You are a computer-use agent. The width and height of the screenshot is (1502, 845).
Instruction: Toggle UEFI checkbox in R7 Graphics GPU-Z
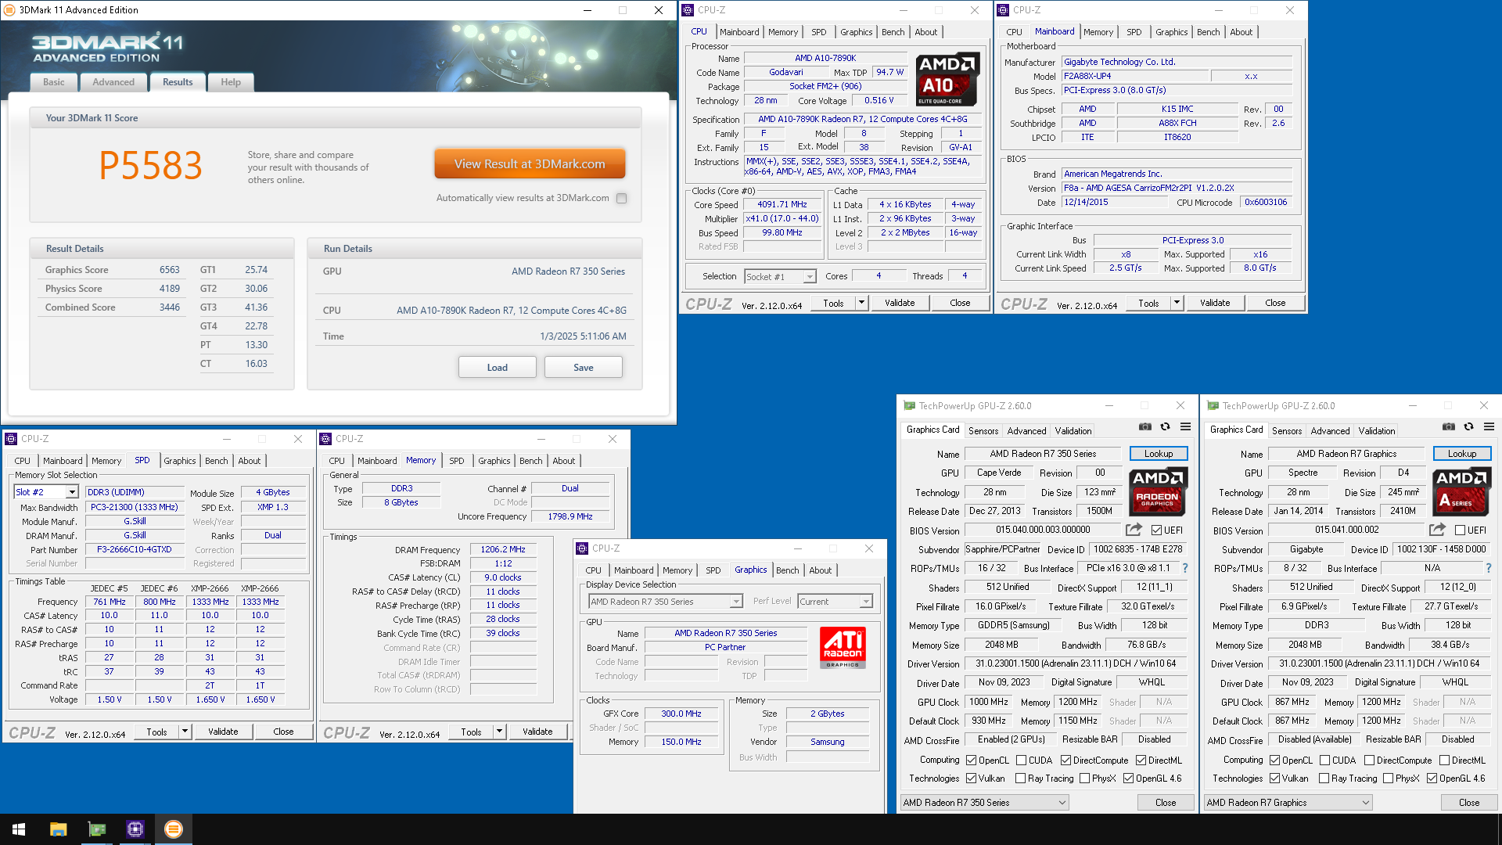point(1460,530)
